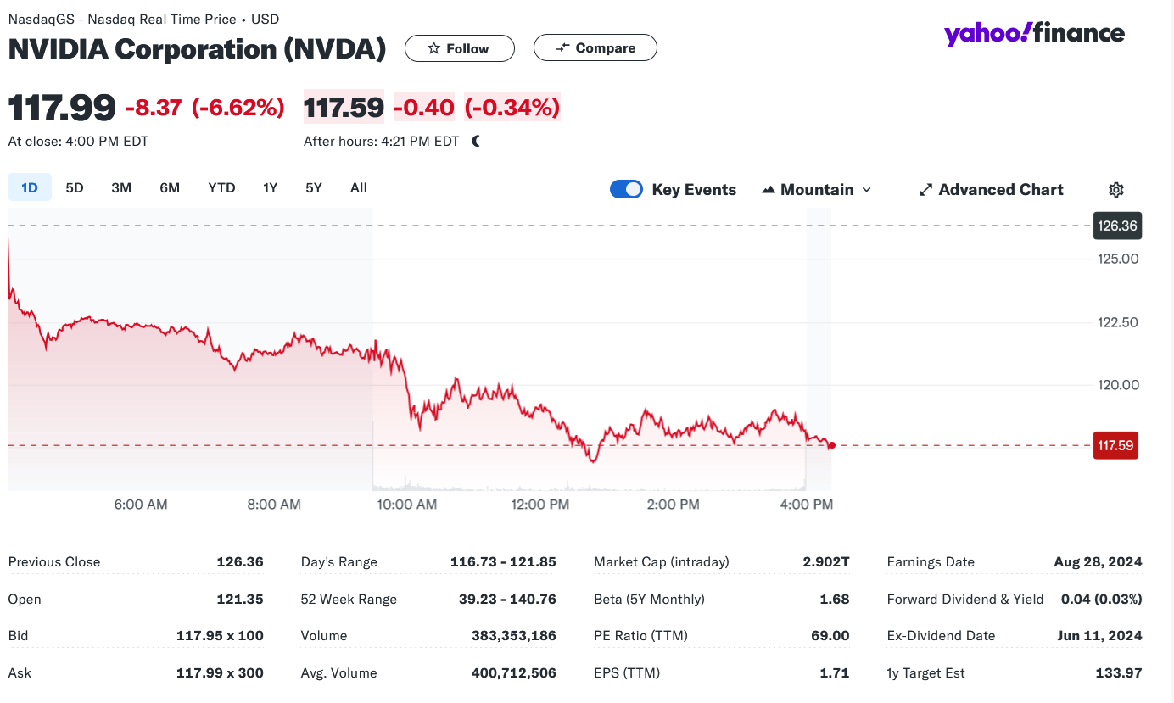This screenshot has height=703, width=1174.
Task: Click the red current price chart marker
Action: (832, 445)
